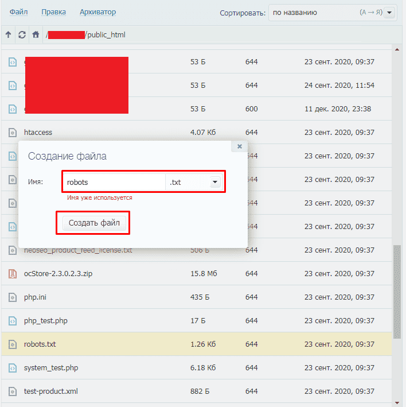Refresh the file listing

pos(22,34)
